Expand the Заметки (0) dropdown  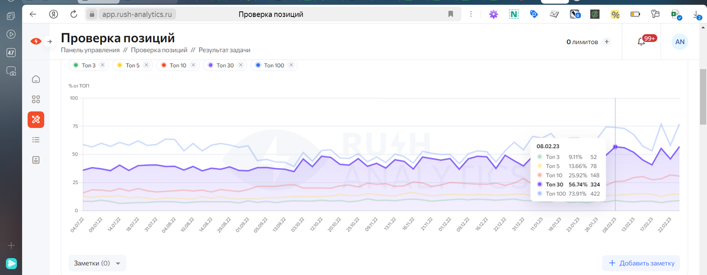(97, 263)
